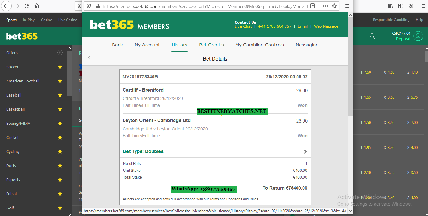Open Responsible Gambling link
This screenshot has height=216, width=428.
point(391,20)
